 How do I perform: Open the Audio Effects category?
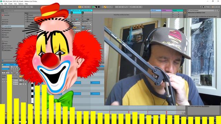[x=8, y=28]
